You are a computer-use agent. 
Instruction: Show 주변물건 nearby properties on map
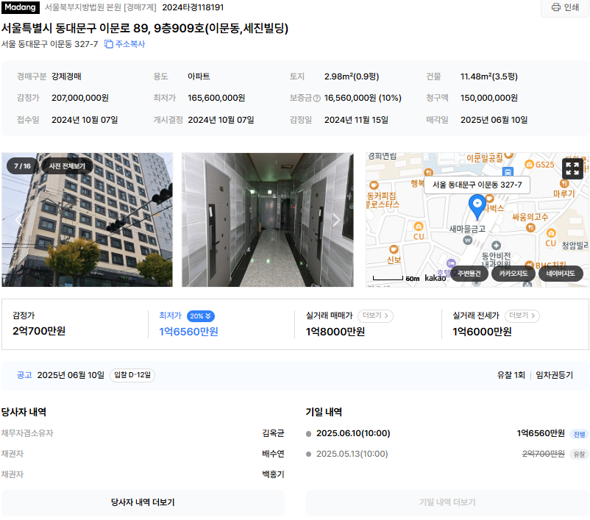pyautogui.click(x=469, y=274)
